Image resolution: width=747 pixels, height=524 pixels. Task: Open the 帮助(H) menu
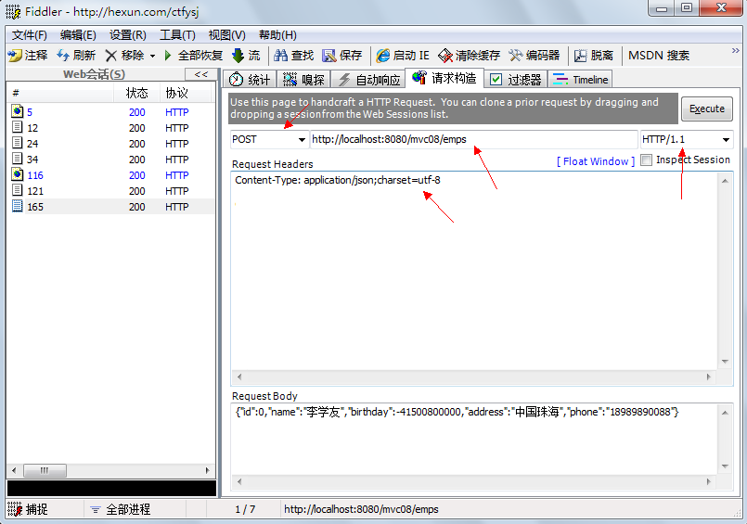[x=277, y=35]
